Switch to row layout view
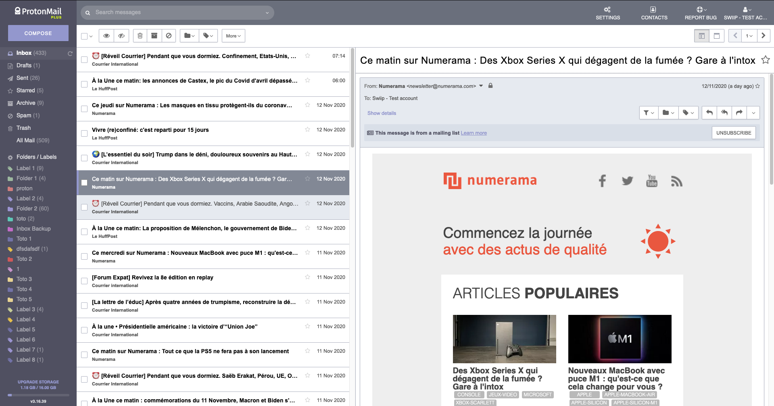Screen dimensions: 774x406 tap(717, 36)
